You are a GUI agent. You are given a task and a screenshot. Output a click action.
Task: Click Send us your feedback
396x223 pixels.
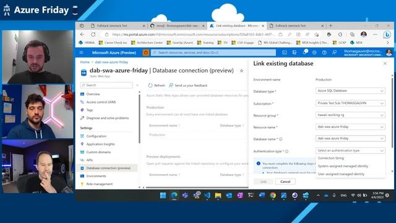coord(188,85)
